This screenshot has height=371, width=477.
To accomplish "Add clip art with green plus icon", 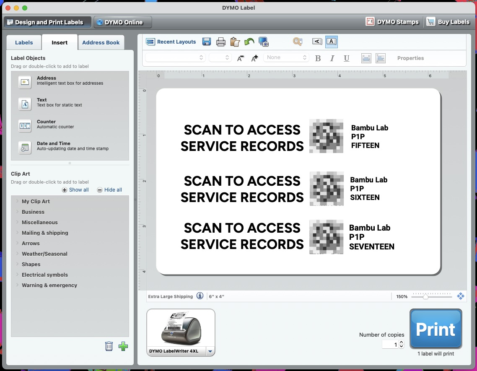I will tap(123, 346).
